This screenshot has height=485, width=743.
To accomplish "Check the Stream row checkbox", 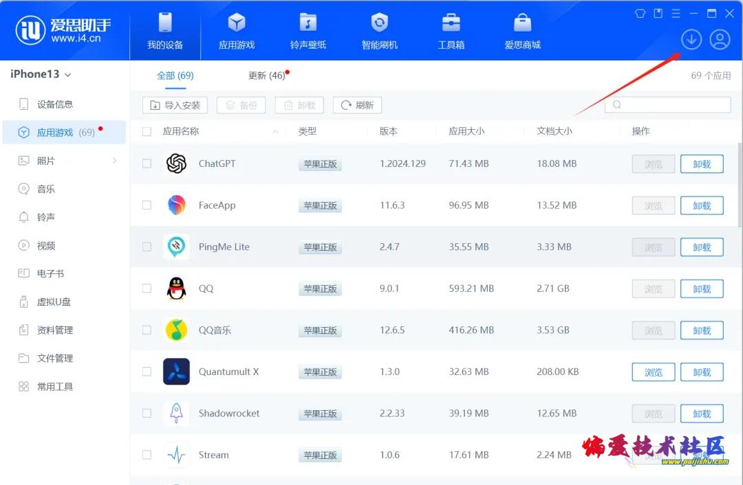I will pos(147,455).
